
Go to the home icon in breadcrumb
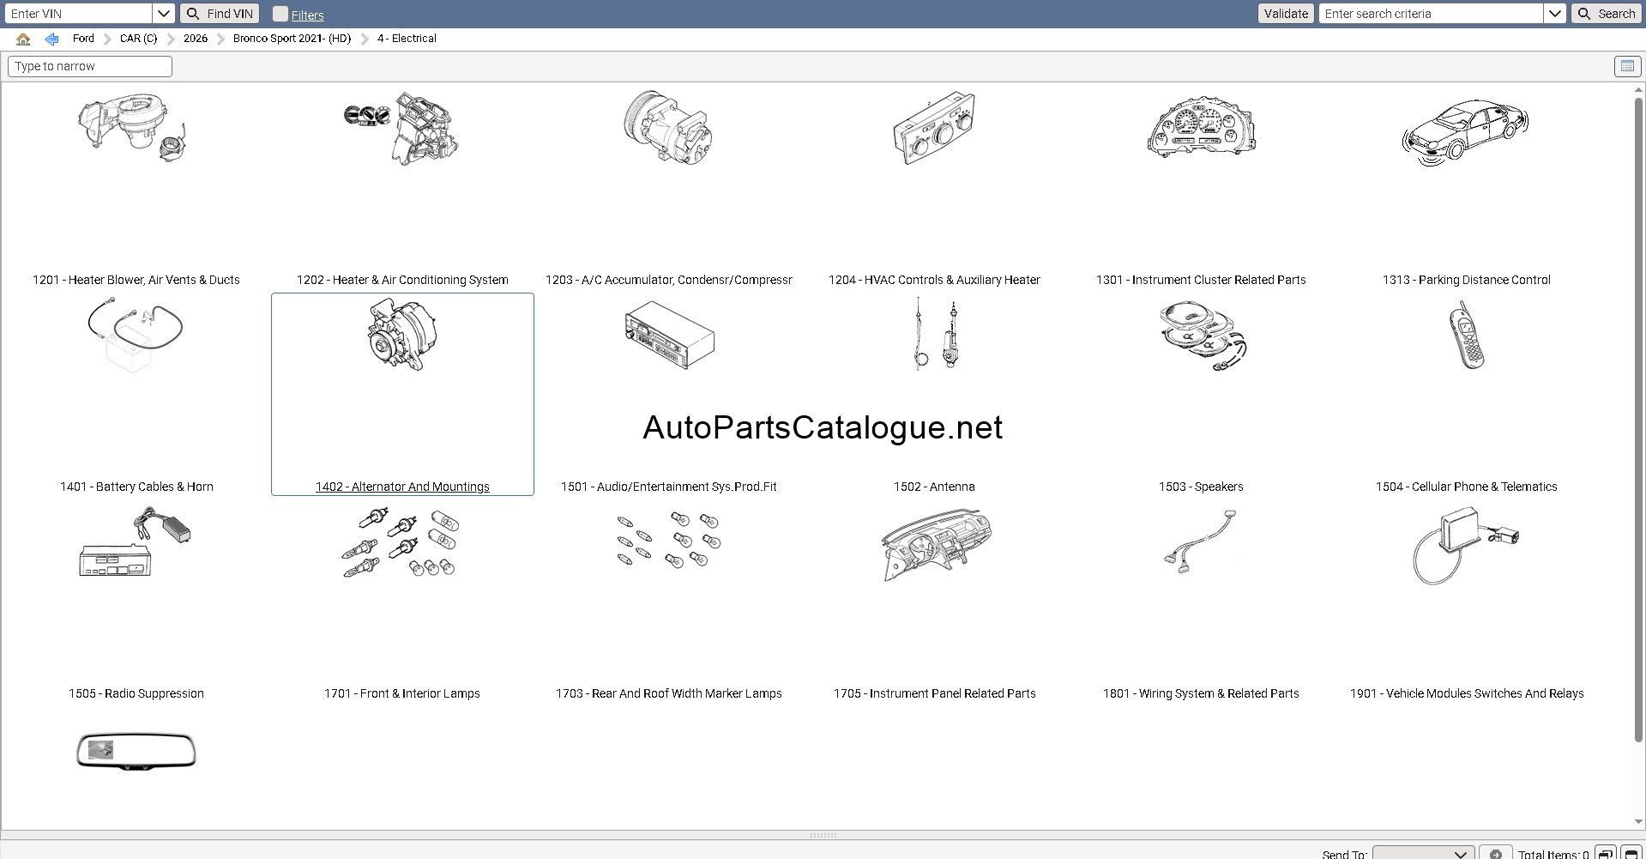pyautogui.click(x=23, y=39)
